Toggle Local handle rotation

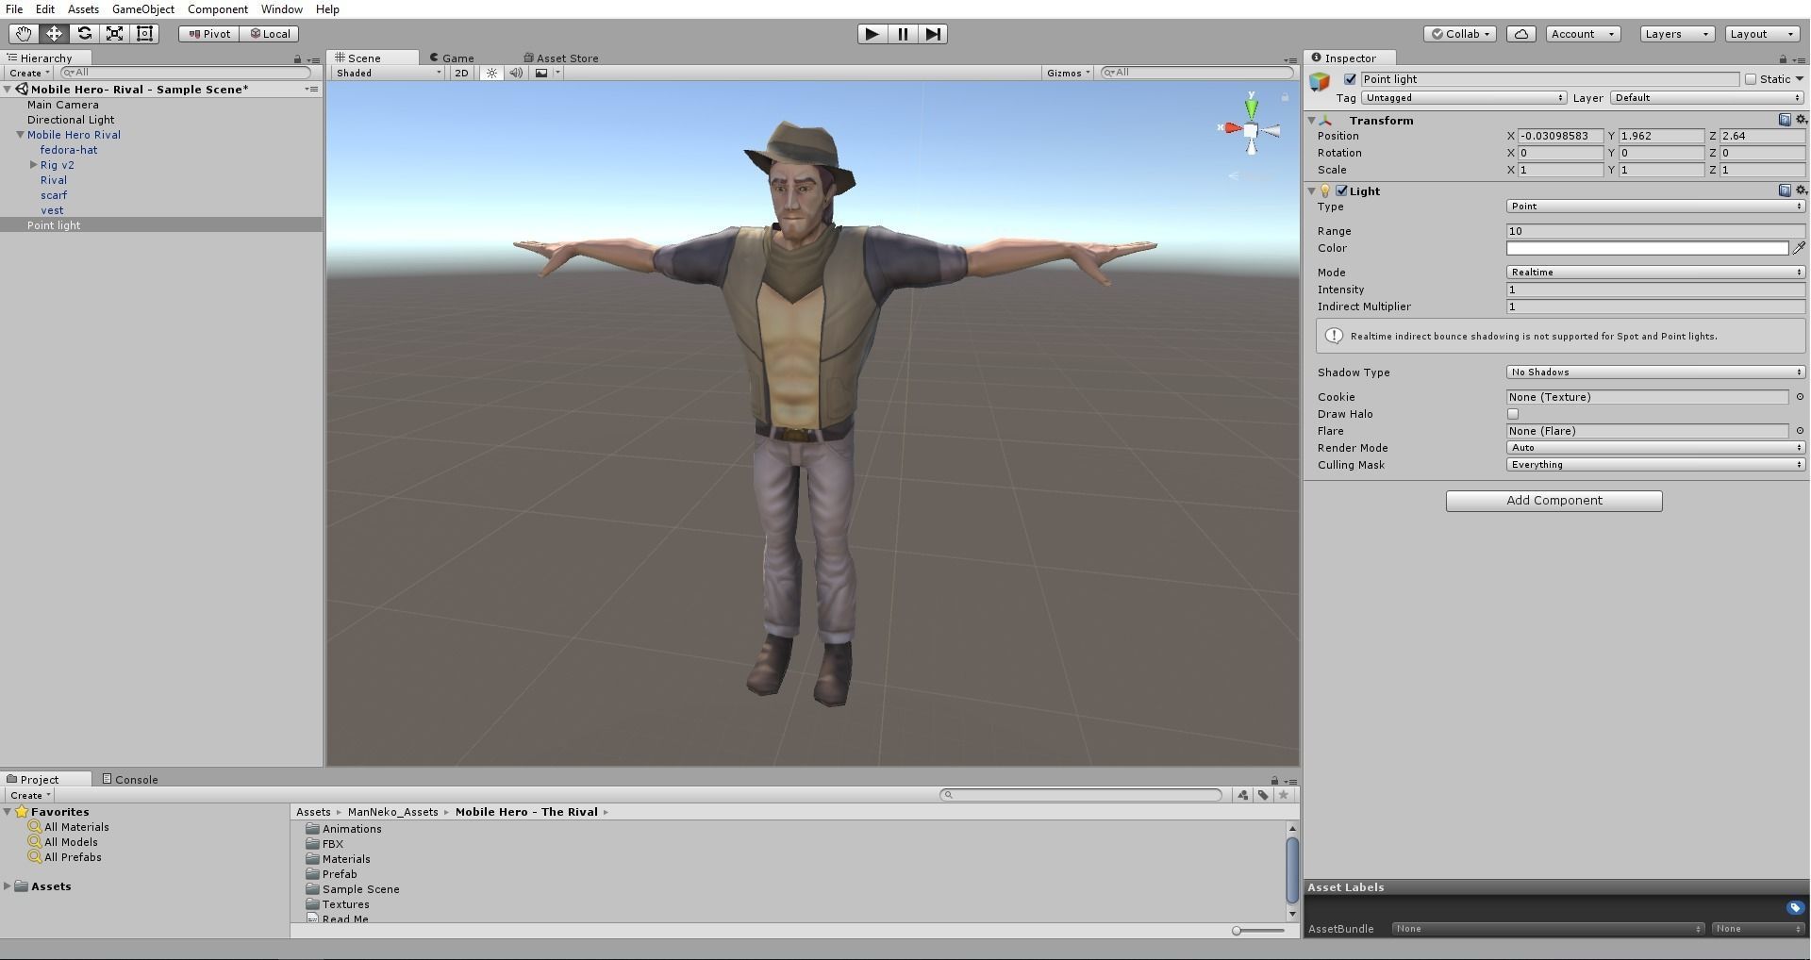point(270,34)
